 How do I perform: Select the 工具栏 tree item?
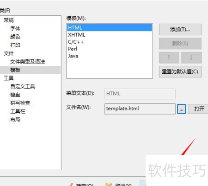click(18, 111)
